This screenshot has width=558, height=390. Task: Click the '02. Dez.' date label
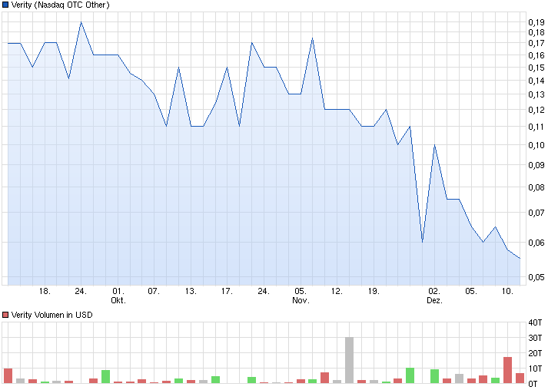click(434, 296)
